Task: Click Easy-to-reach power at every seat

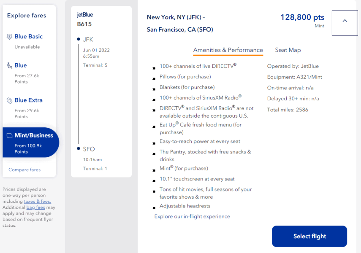Action: [x=200, y=141]
